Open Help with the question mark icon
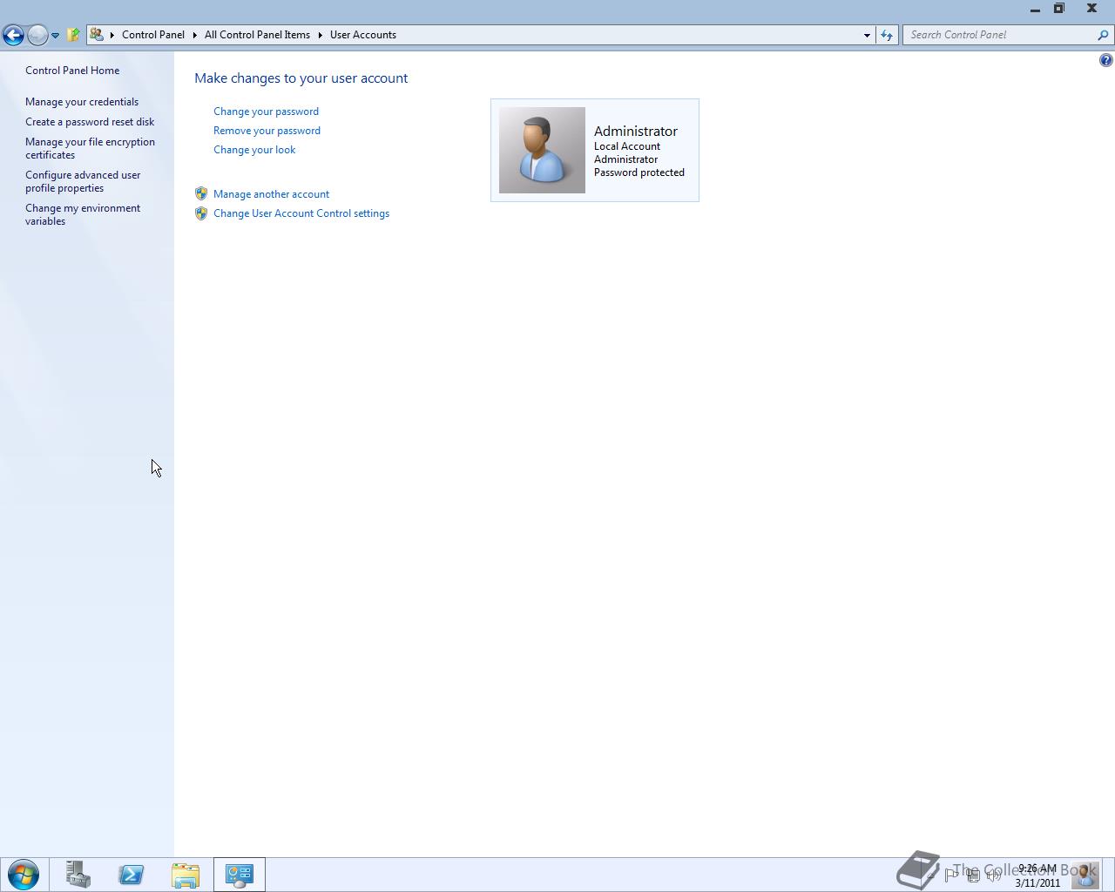This screenshot has height=892, width=1115. (1105, 60)
